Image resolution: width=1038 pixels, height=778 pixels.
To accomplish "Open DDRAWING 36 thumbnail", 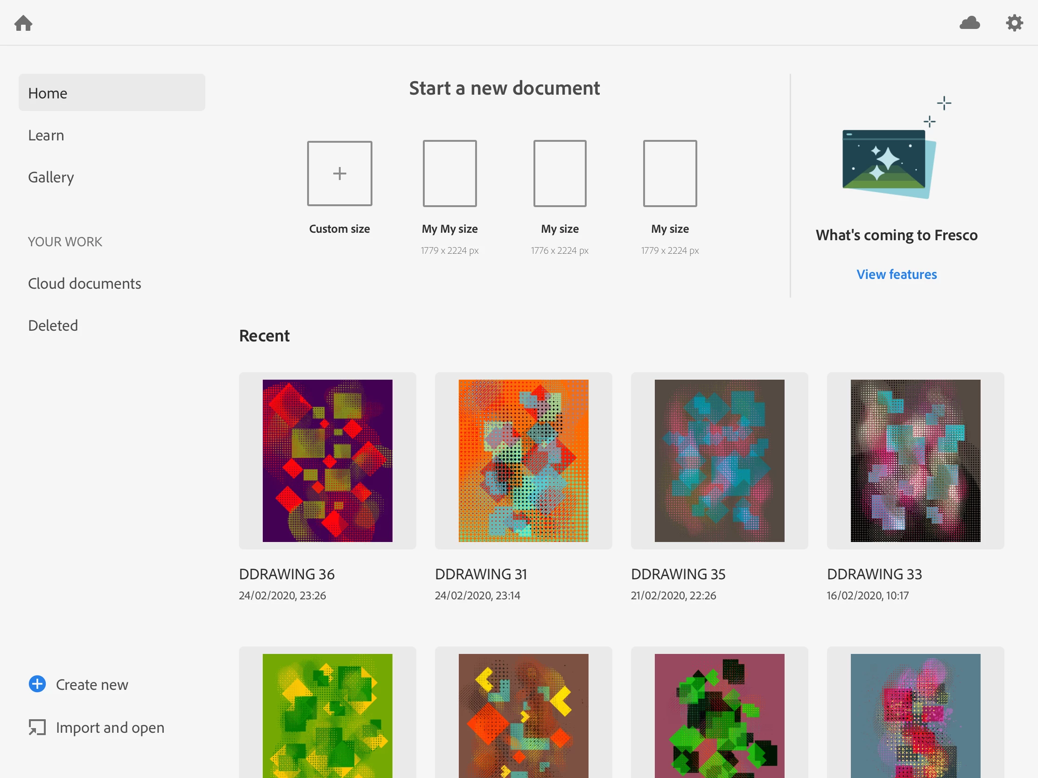I will click(327, 460).
